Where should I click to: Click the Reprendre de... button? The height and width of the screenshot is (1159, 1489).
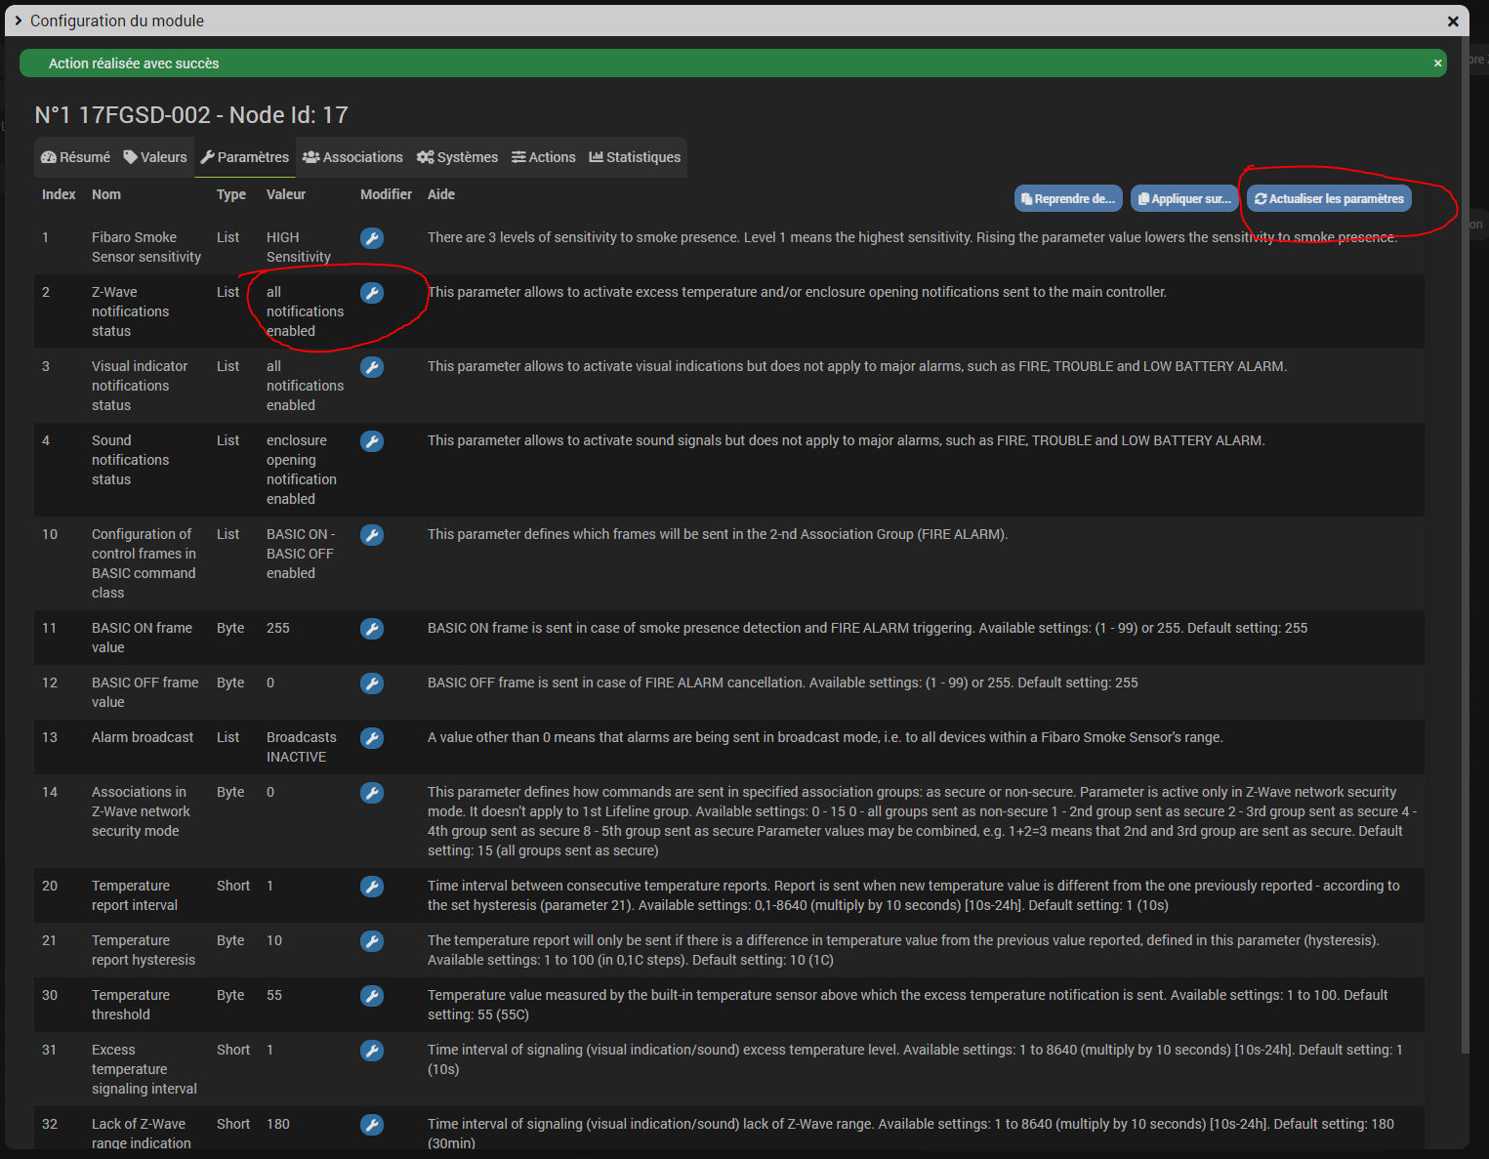[x=1067, y=198]
